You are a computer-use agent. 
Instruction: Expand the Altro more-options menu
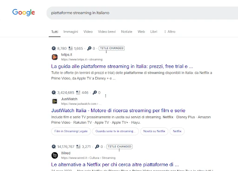pos(170,32)
